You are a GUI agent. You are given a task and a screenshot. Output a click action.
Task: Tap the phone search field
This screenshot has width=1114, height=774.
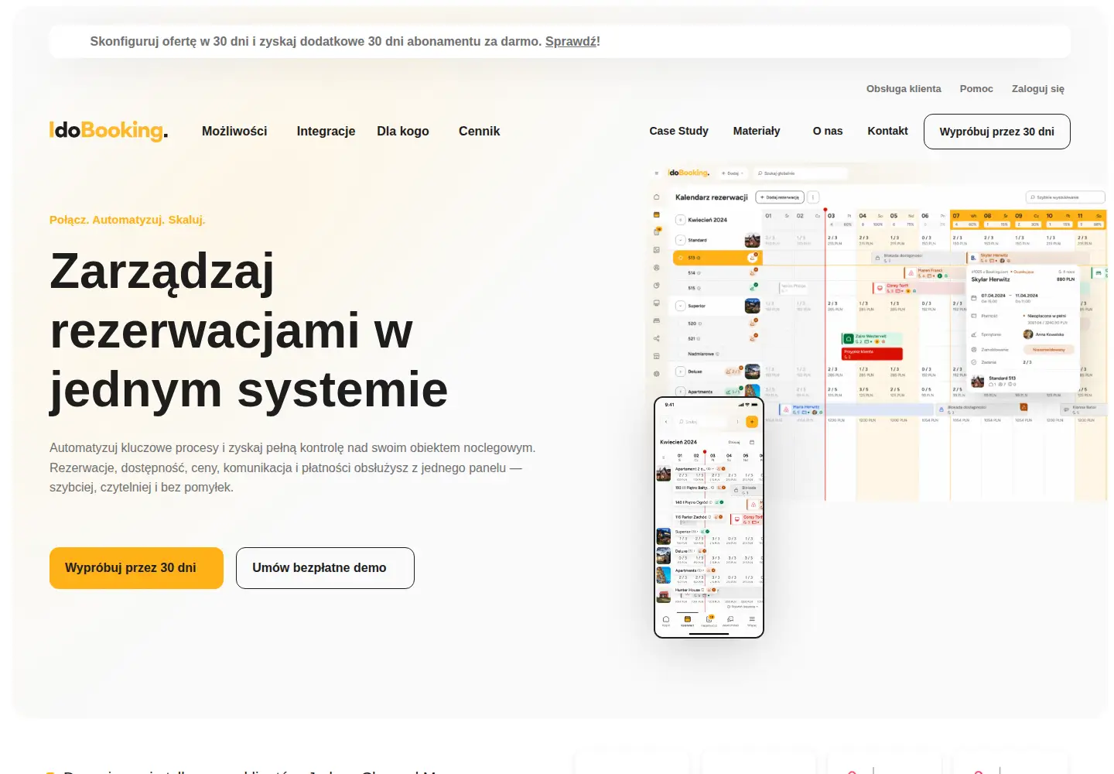703,422
